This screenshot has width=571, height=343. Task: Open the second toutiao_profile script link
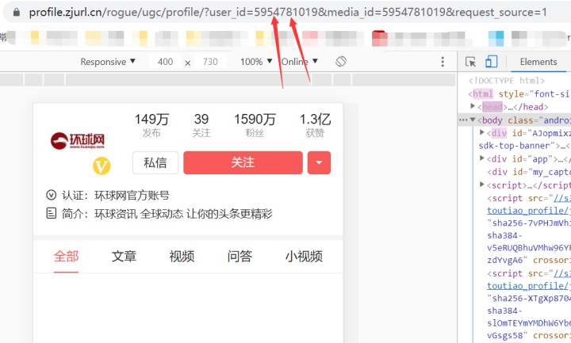pos(529,286)
